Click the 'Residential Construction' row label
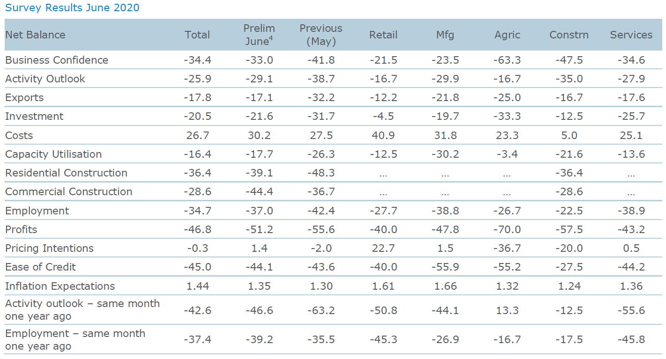Image resolution: width=666 pixels, height=359 pixels. tap(66, 173)
